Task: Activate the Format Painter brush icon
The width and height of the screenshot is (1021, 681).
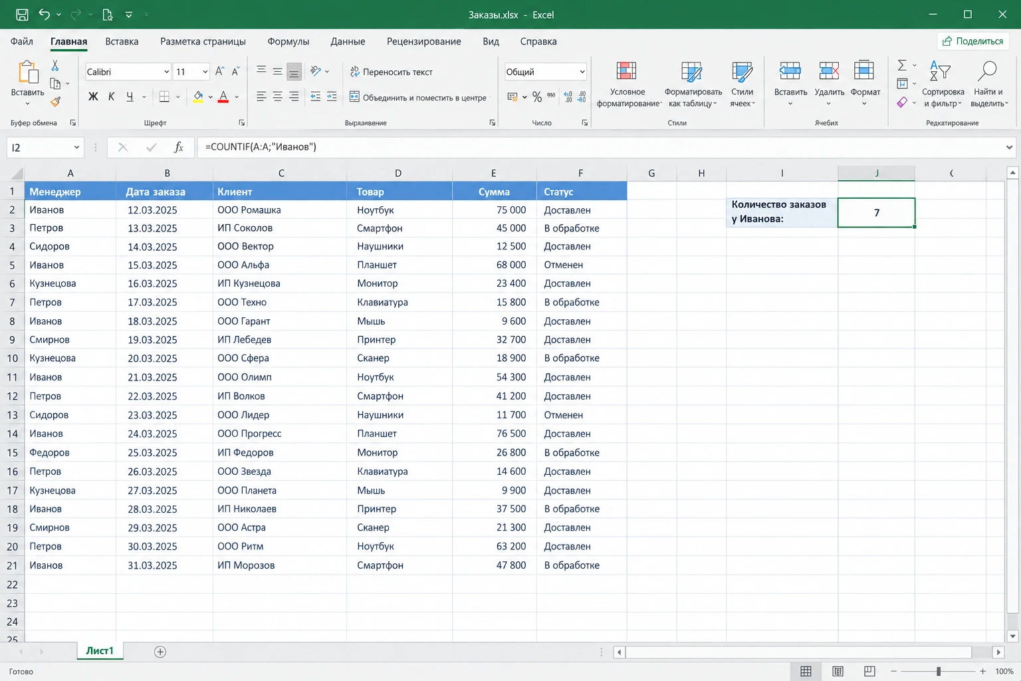Action: click(x=55, y=102)
